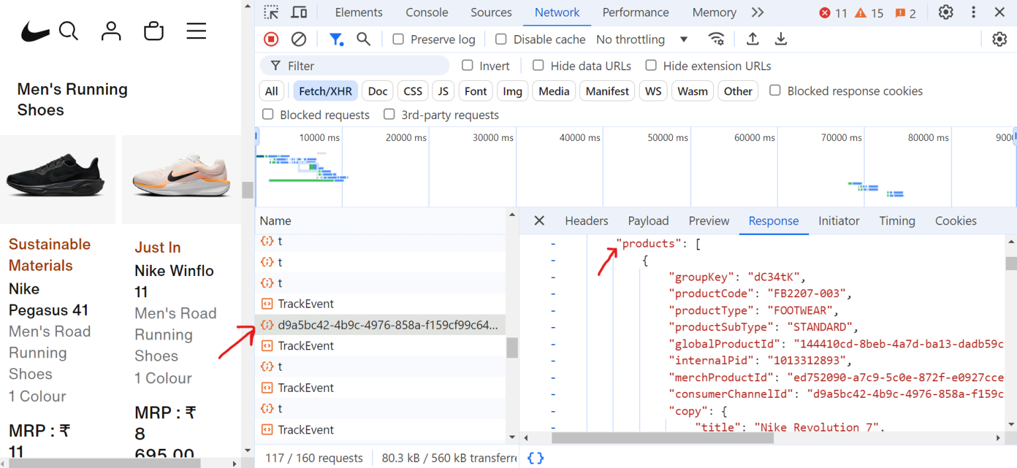Stop recording the network log
Screen dimensions: 1017x468
click(x=270, y=39)
